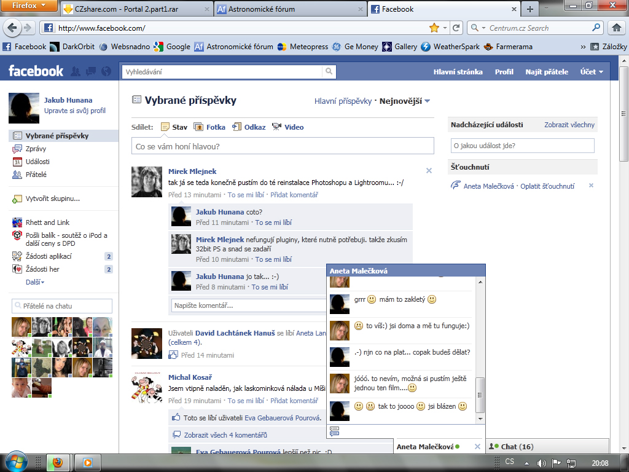The width and height of the screenshot is (629, 472).
Task: Click the search magnifier button in Facebook
Action: 329,72
